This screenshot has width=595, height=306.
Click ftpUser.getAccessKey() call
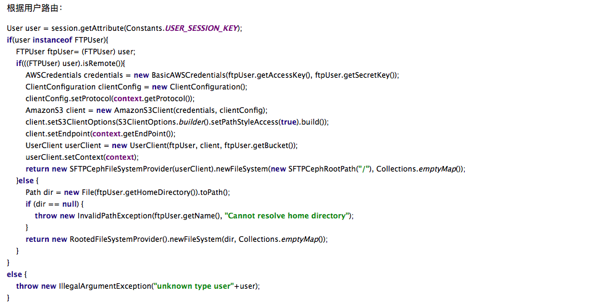tap(270, 75)
